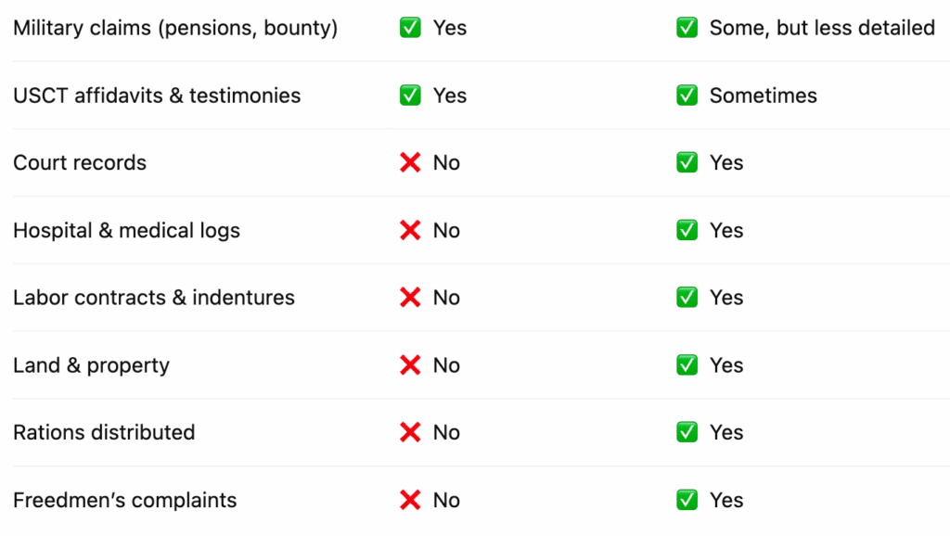Click green checkmark beside 'Sometimes'
The height and width of the screenshot is (536, 950).
(687, 96)
